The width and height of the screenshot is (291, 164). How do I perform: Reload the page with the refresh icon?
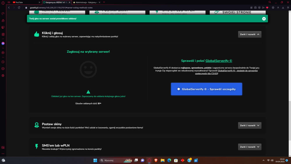coord(19,8)
